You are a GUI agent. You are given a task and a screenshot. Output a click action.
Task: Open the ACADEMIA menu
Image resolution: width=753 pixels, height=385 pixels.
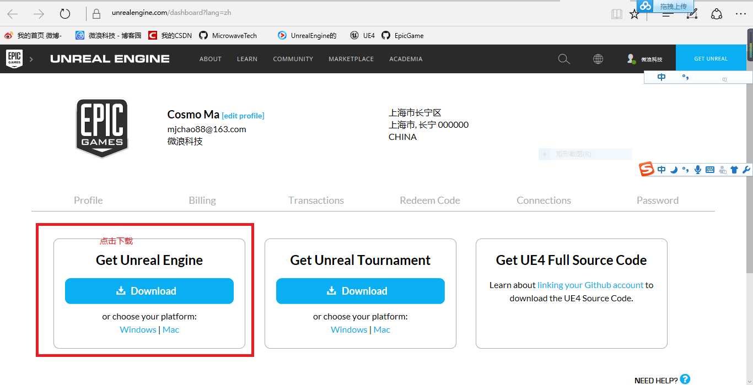(406, 59)
